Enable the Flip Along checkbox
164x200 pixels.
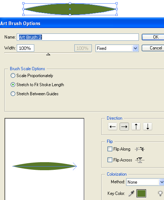[x=110, y=149]
